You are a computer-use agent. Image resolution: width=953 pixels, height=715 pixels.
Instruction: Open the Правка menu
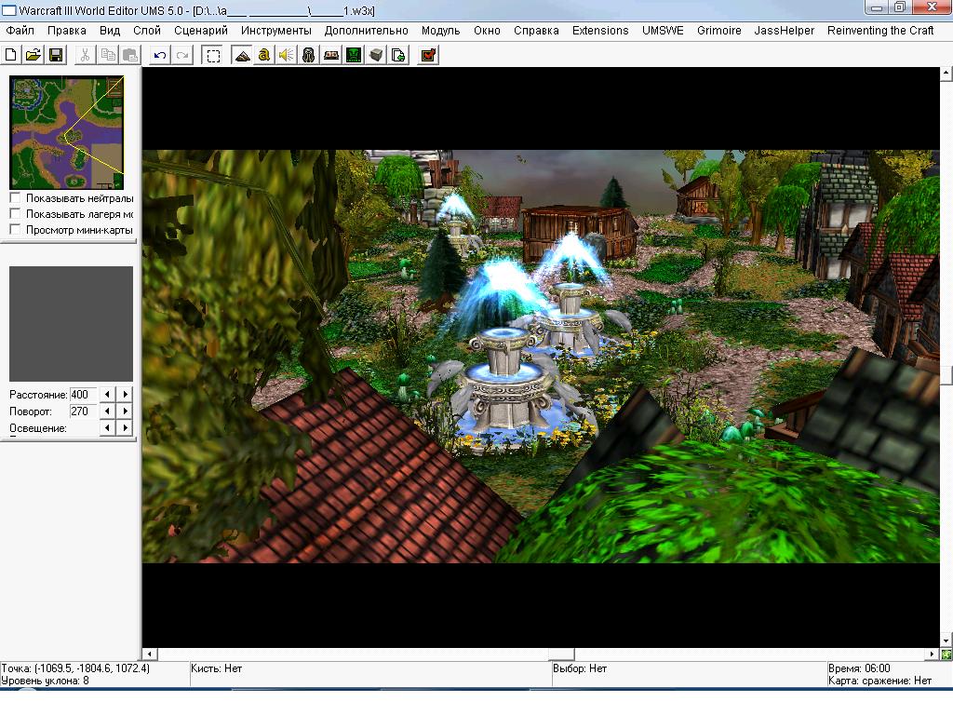point(67,31)
